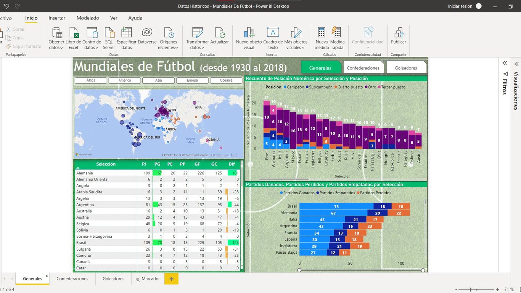The width and height of the screenshot is (521, 293).
Task: Close the Generales page tab with its x
Action: coord(47,276)
